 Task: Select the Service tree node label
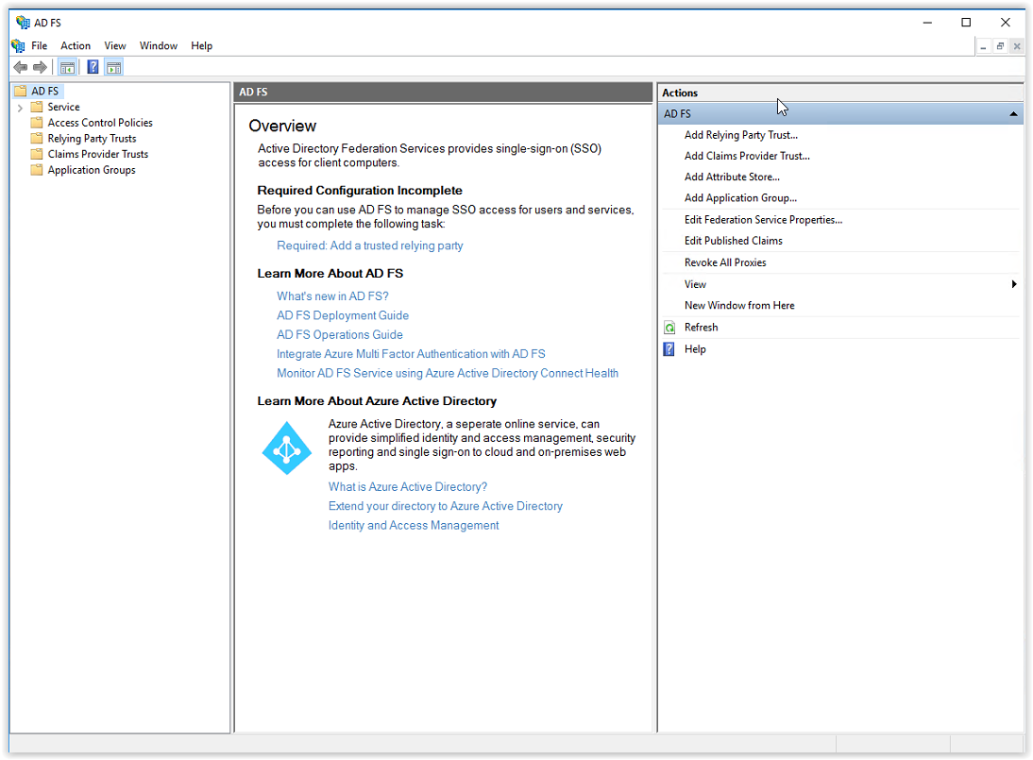click(x=64, y=107)
